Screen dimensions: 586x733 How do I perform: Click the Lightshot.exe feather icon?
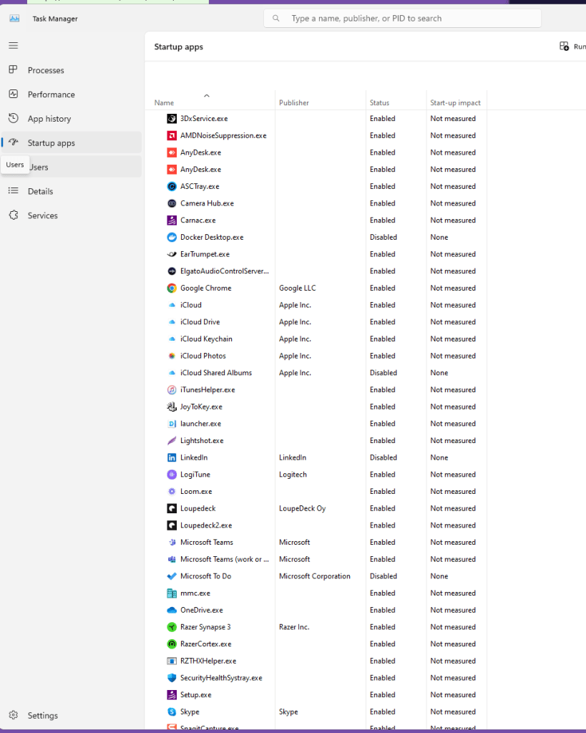[x=172, y=440]
